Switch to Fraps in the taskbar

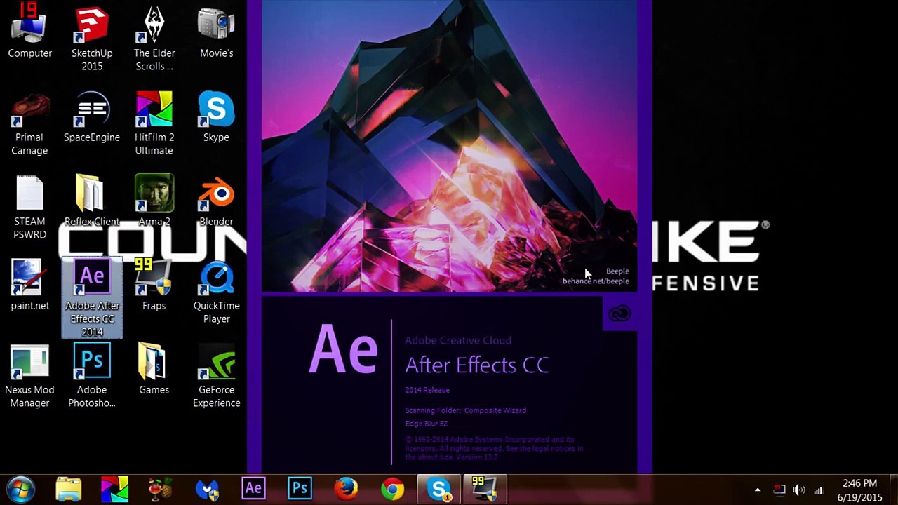pos(485,489)
